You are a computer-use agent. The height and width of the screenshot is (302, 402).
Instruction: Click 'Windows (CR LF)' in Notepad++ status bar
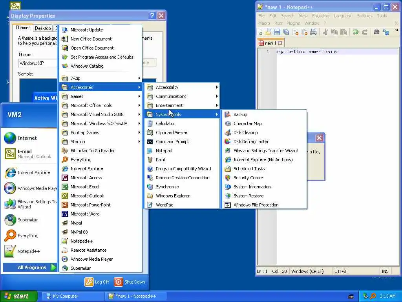click(307, 271)
